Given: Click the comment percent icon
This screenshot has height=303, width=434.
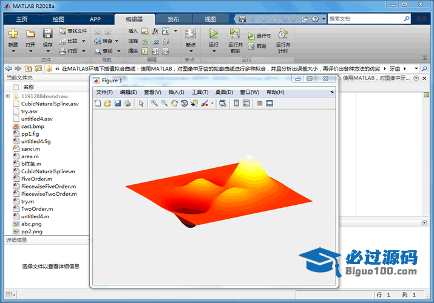Looking at the screenshot, I should 144,41.
